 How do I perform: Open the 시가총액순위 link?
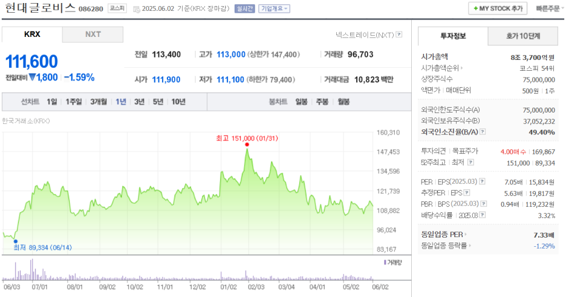point(442,68)
